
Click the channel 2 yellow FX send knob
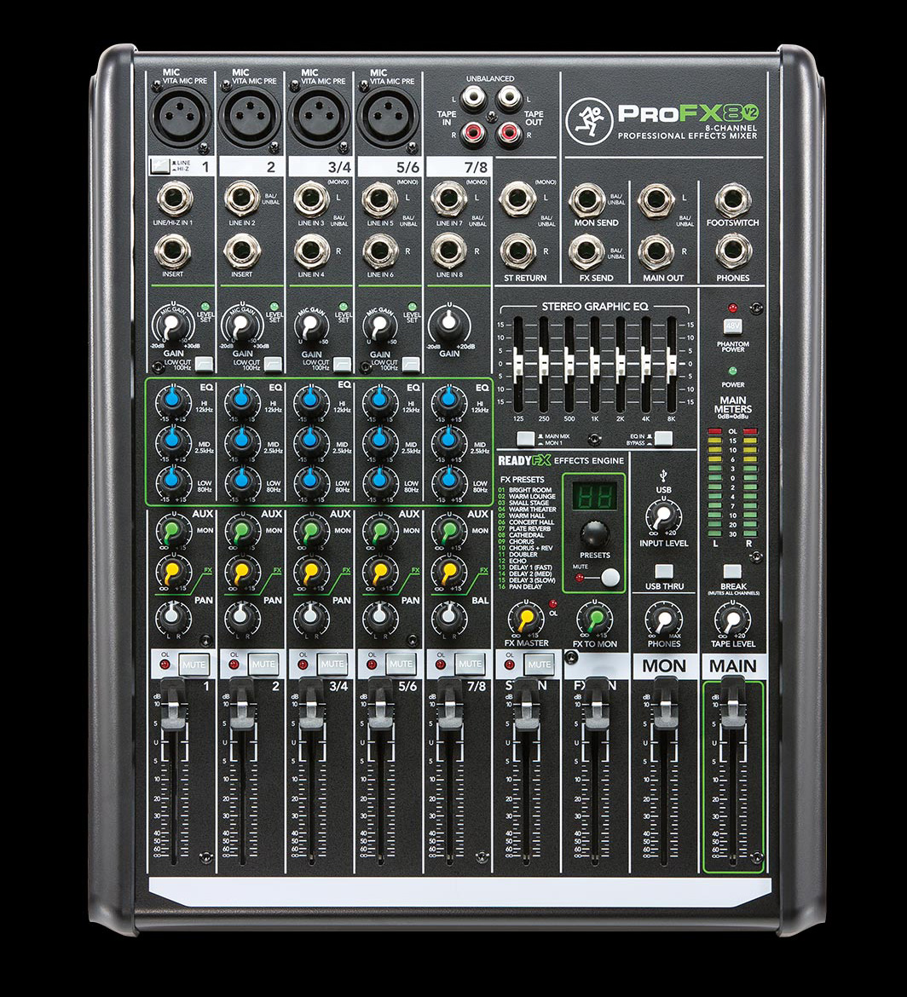point(242,571)
